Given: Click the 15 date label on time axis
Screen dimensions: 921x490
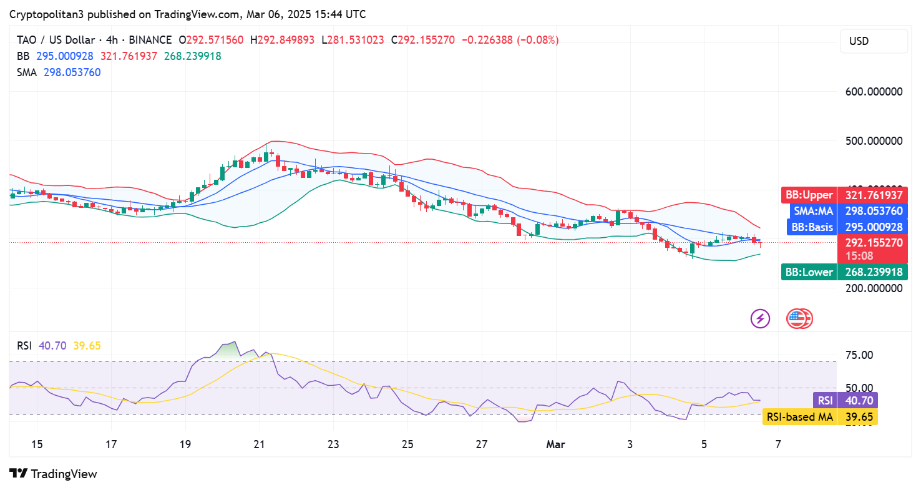Looking at the screenshot, I should 37,444.
